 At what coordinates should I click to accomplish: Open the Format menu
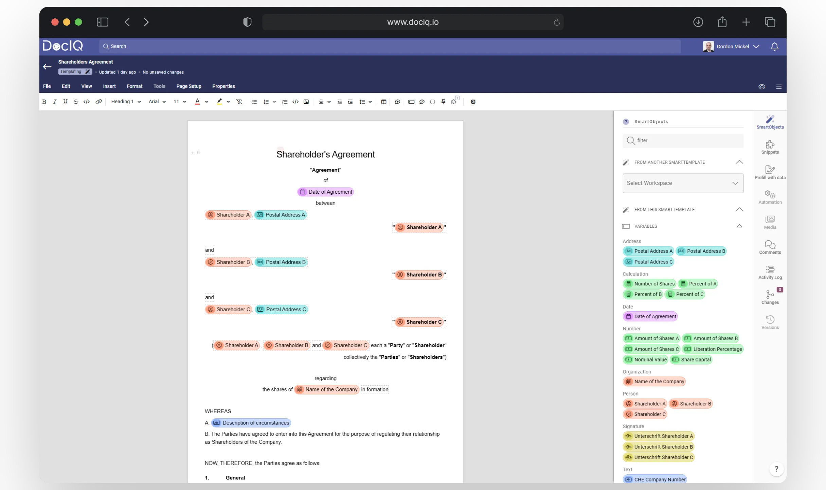click(x=134, y=86)
